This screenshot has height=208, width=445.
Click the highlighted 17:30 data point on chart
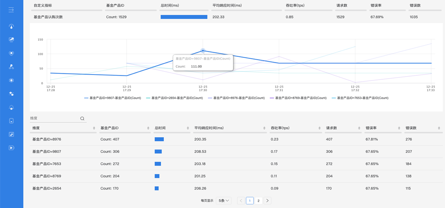click(203, 51)
